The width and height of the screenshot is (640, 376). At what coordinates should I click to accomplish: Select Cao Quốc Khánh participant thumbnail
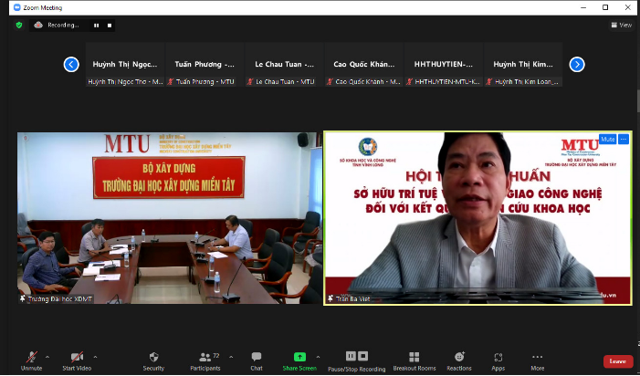tap(364, 64)
